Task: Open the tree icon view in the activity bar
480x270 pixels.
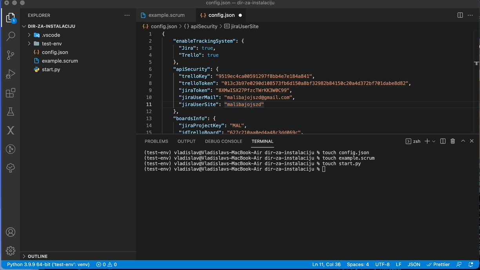Action: [x=11, y=168]
